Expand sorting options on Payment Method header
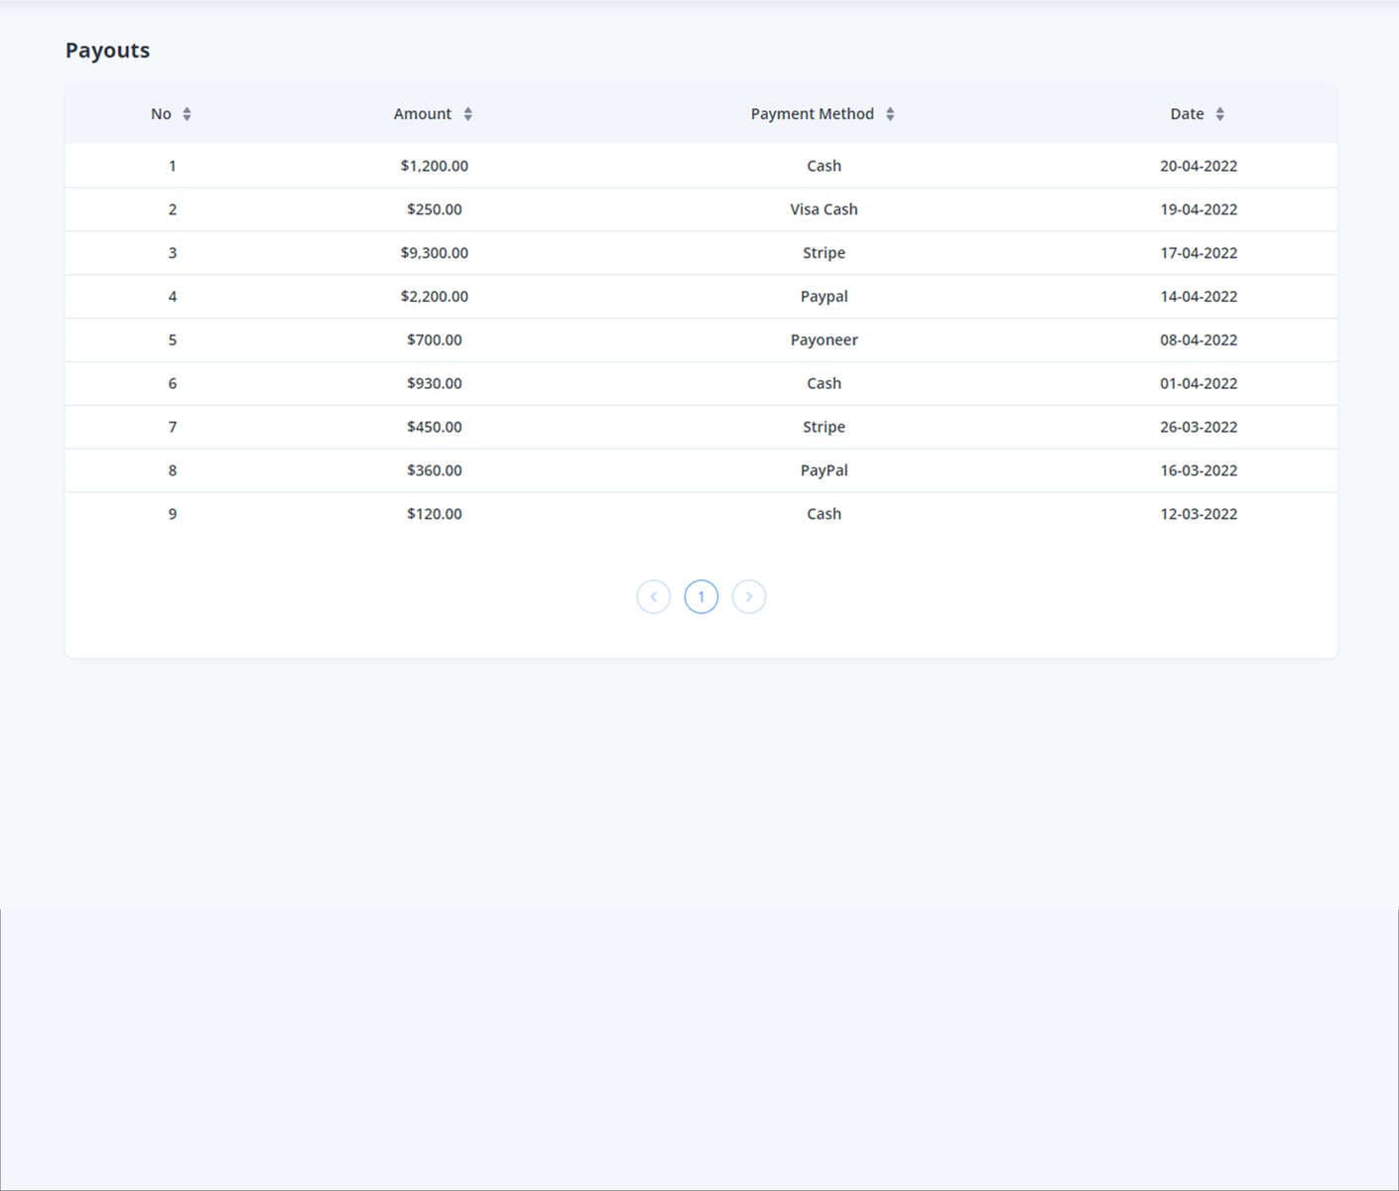Viewport: 1399px width, 1191px height. [x=890, y=113]
